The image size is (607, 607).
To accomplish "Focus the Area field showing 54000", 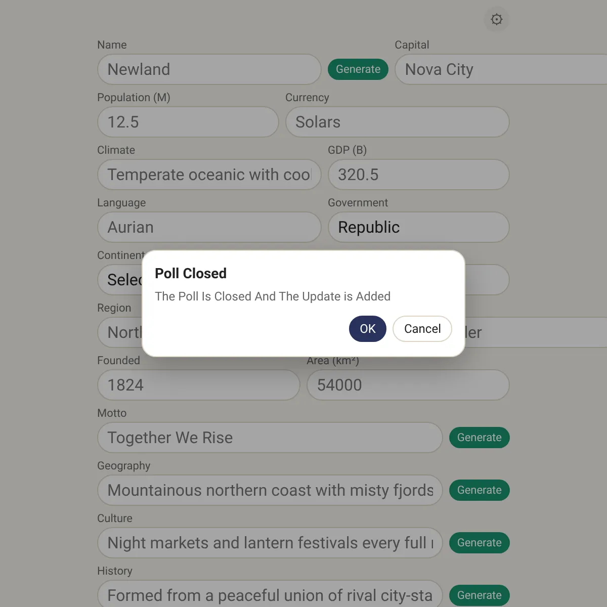I will 408,385.
